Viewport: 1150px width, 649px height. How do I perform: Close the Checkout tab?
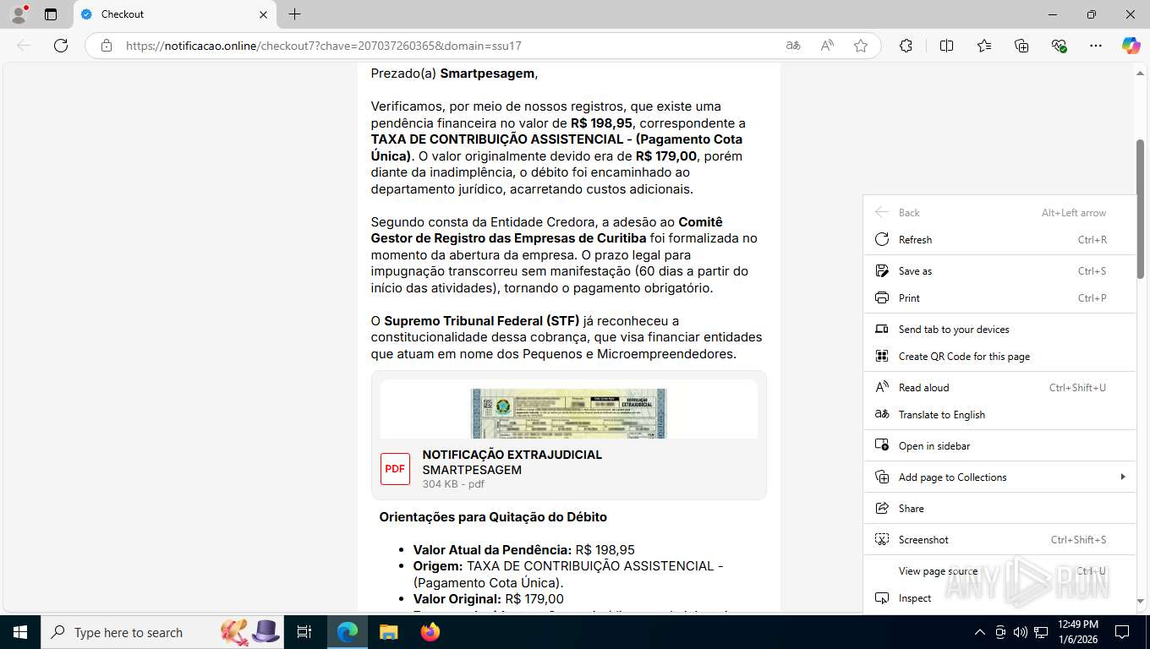click(x=263, y=14)
